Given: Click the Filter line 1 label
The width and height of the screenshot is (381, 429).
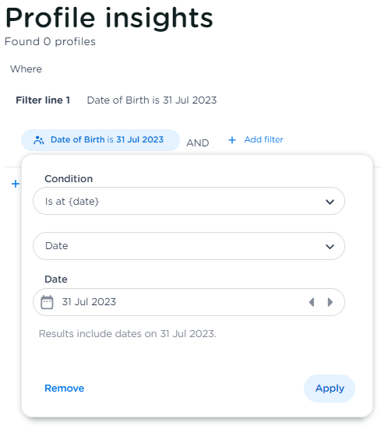Looking at the screenshot, I should coord(43,100).
